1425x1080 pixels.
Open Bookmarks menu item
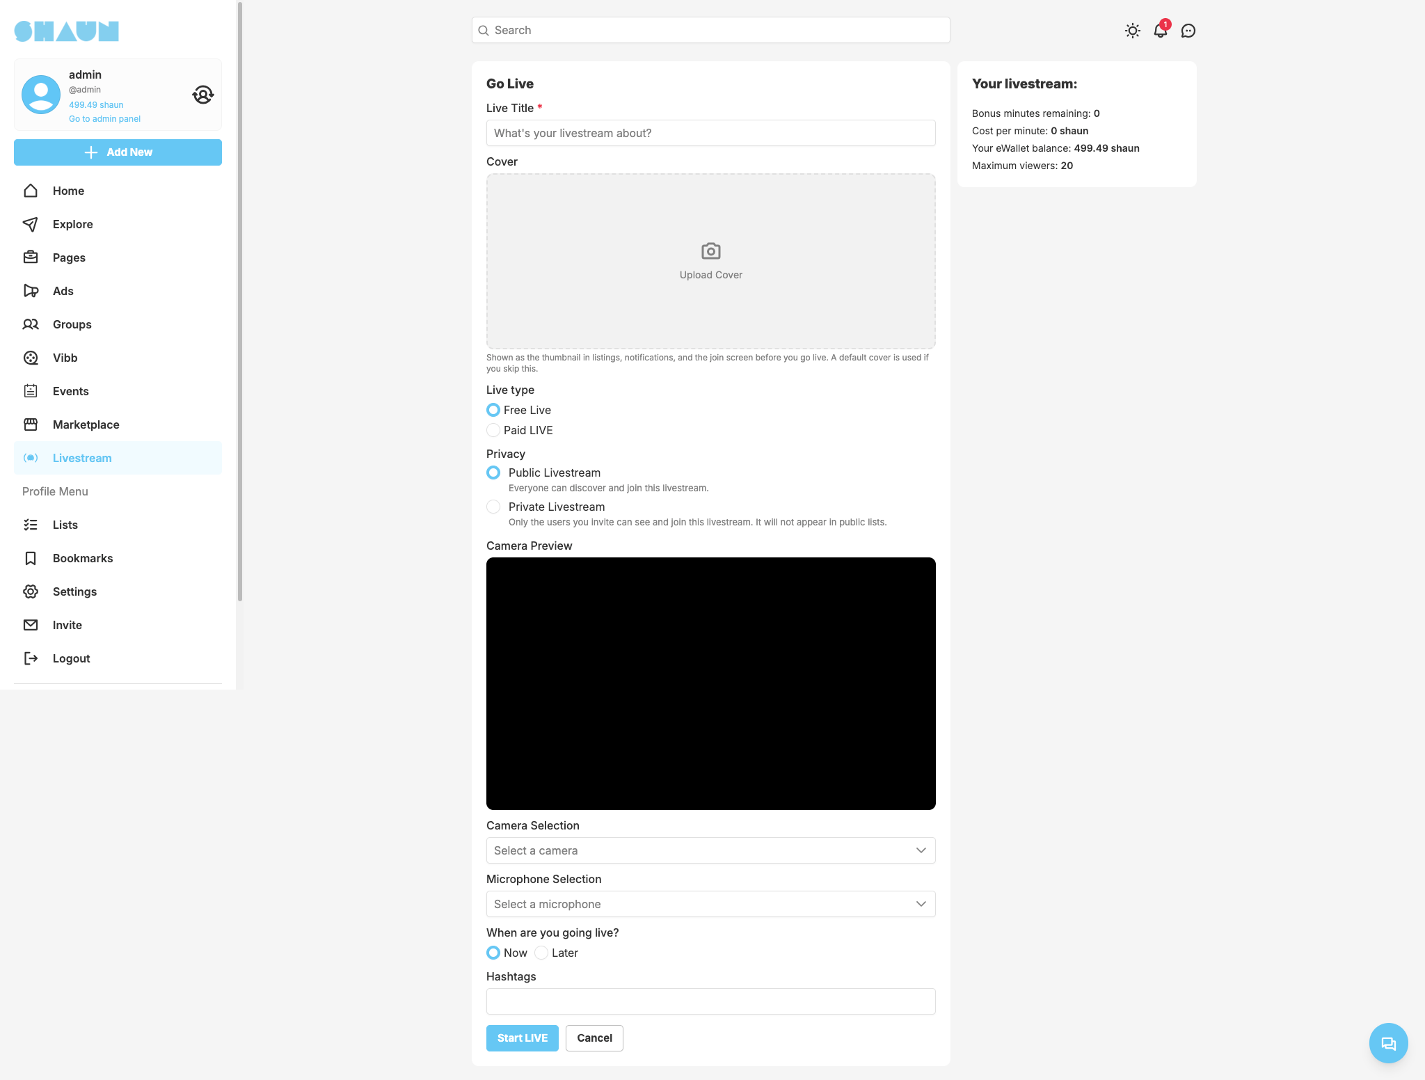pos(118,558)
